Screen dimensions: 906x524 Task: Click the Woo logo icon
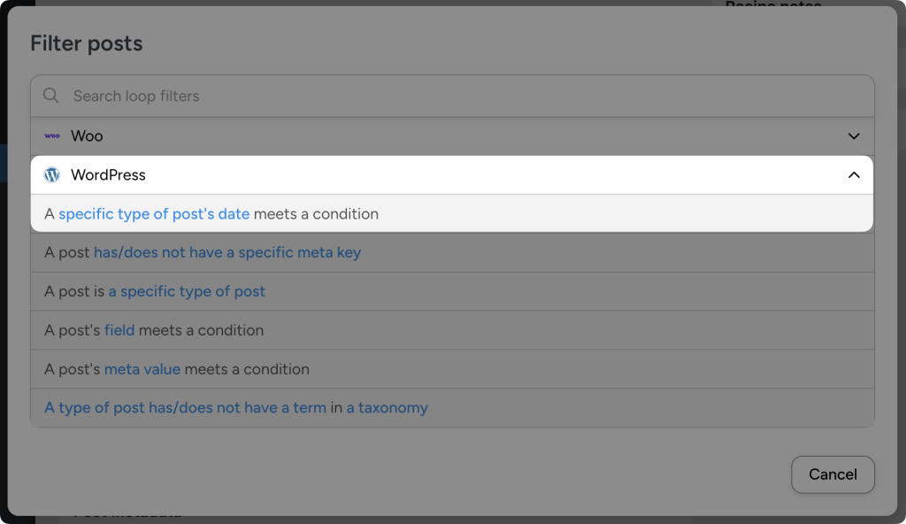tap(53, 136)
